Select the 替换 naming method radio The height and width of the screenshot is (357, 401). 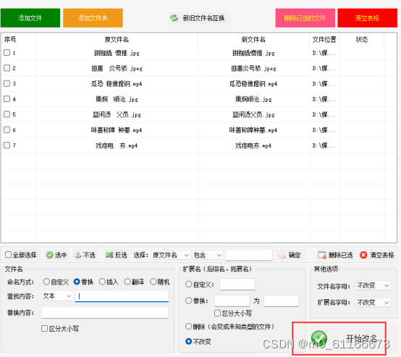click(x=77, y=282)
